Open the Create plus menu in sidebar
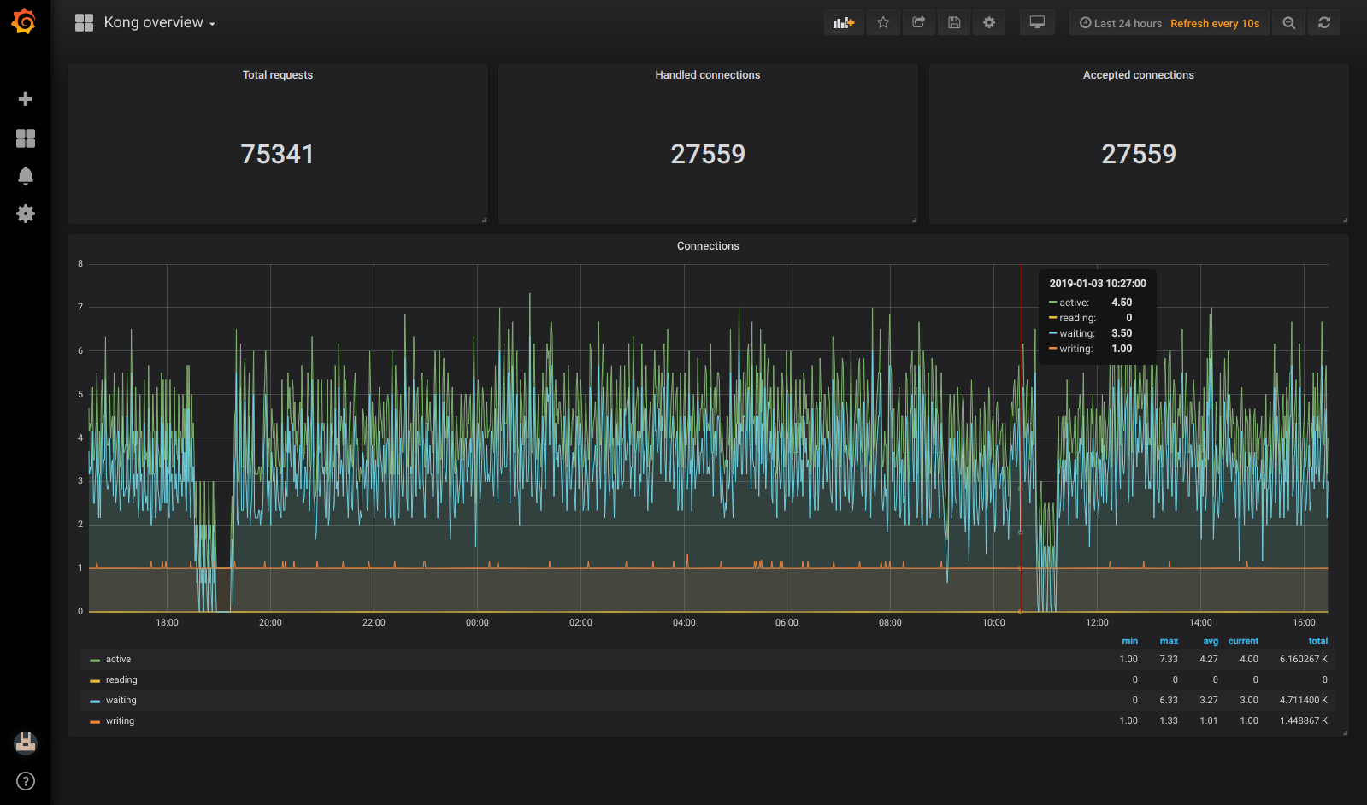 coord(26,99)
